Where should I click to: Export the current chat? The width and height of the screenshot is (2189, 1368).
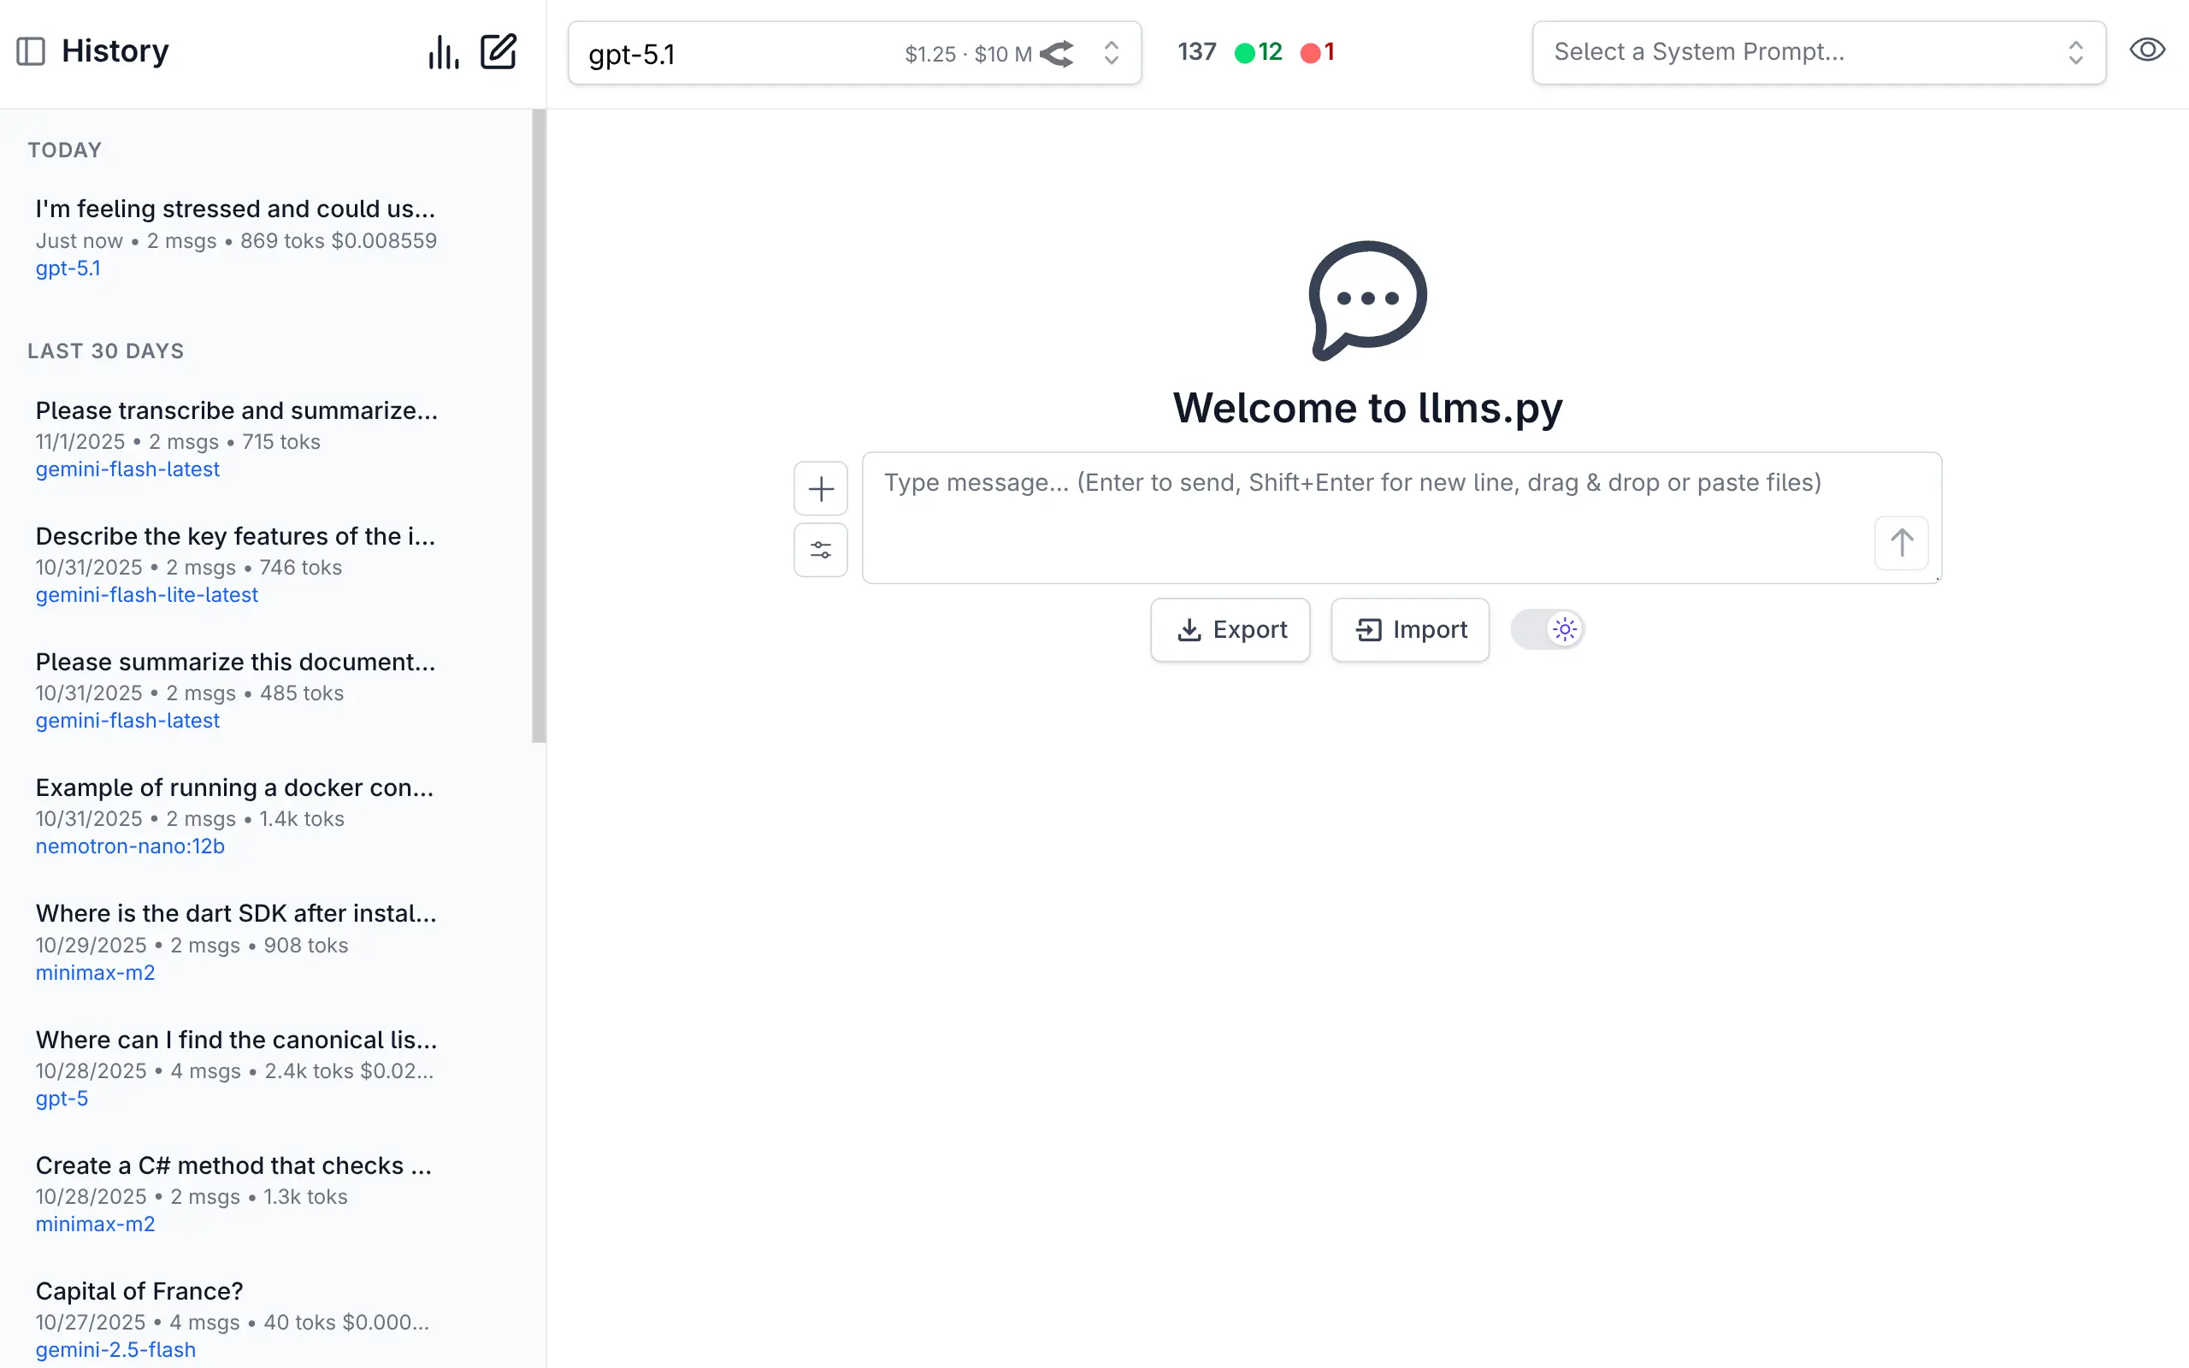click(x=1230, y=628)
